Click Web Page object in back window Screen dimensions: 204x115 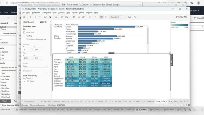5,91
